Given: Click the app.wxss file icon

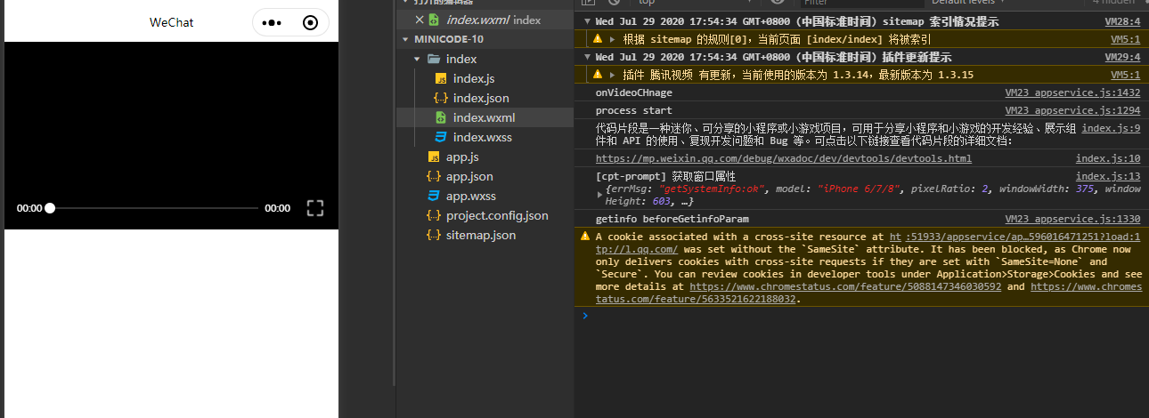Looking at the screenshot, I should (x=434, y=196).
